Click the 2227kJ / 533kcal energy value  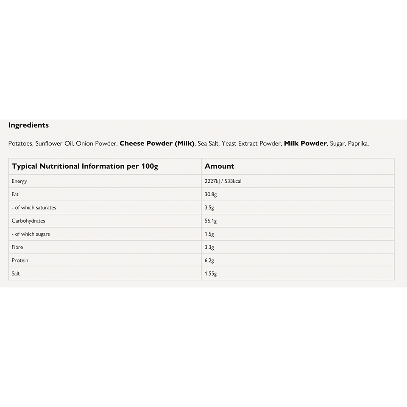(223, 181)
